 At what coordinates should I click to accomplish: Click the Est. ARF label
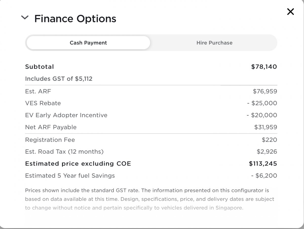(x=38, y=91)
